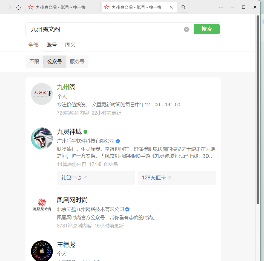Click 北京天盈九州网络技术有限公司 company name
264x261 pixels.
point(91,209)
